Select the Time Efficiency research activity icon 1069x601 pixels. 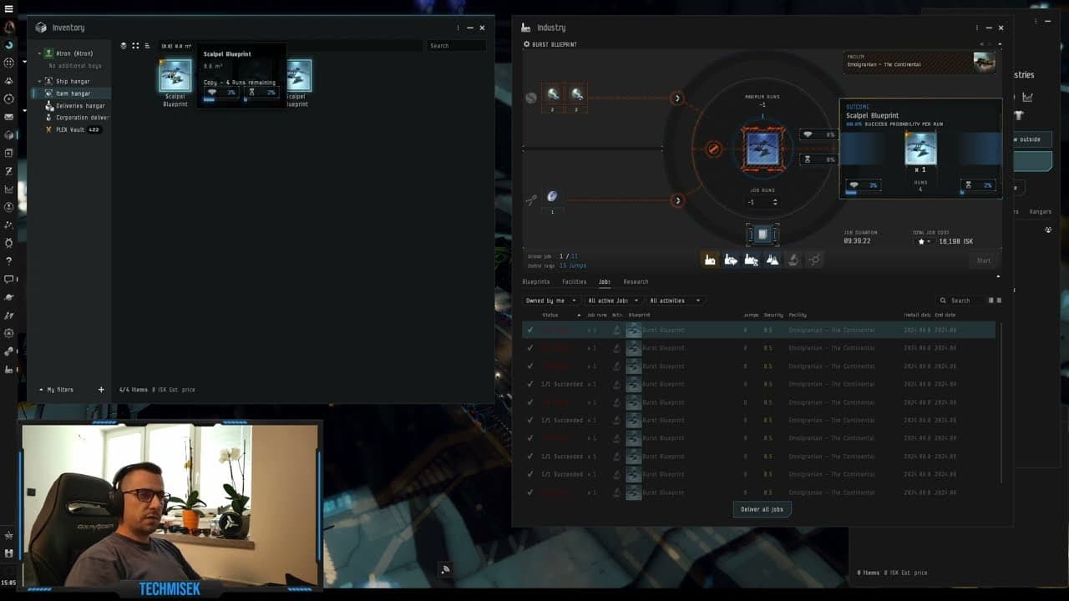[752, 260]
